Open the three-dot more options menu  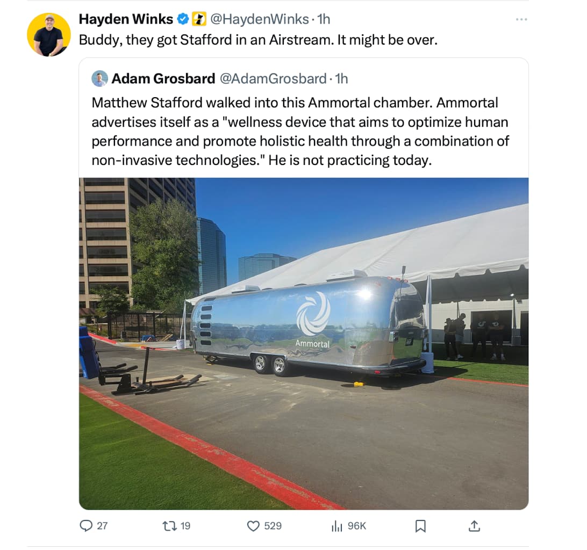coord(521,19)
